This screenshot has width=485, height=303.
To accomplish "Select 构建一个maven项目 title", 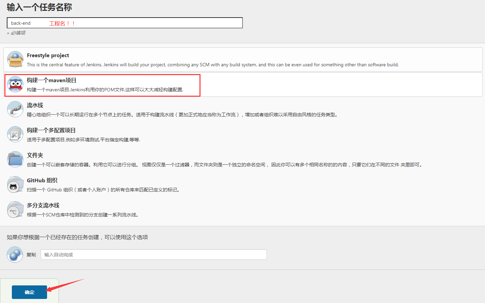I will tap(51, 80).
